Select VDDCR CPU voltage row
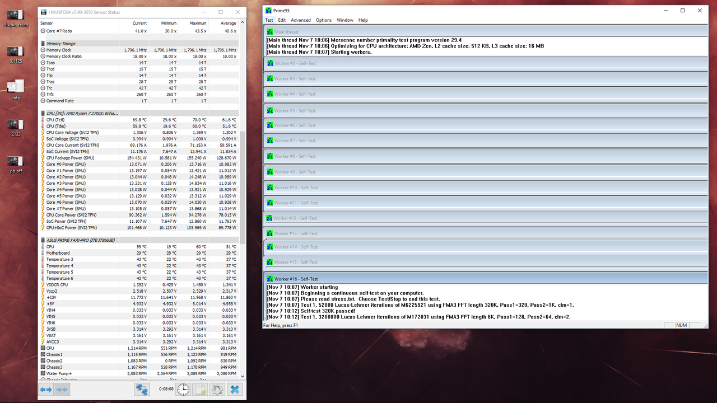This screenshot has width=717, height=403. pos(139,284)
